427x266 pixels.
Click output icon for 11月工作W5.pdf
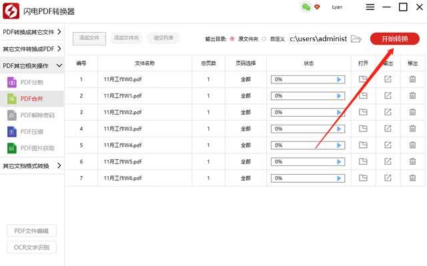coord(388,161)
